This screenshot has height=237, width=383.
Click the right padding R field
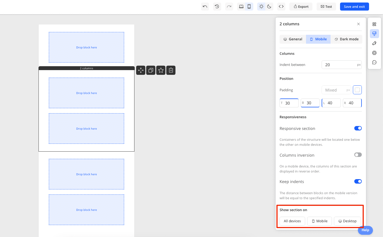point(352,103)
